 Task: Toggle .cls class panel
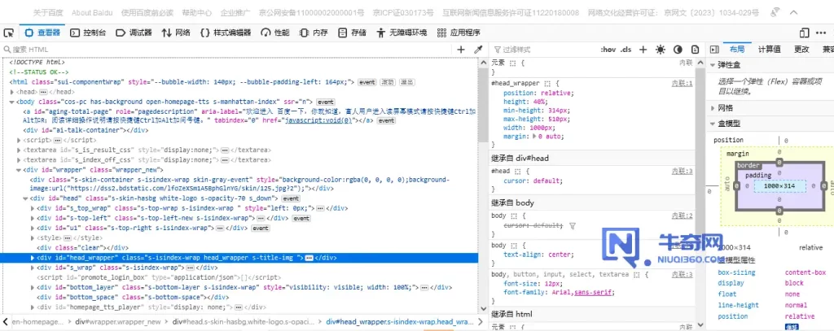pyautogui.click(x=625, y=50)
